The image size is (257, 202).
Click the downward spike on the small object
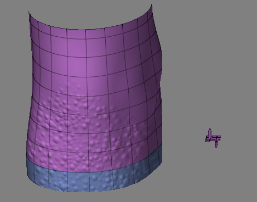[x=216, y=144]
